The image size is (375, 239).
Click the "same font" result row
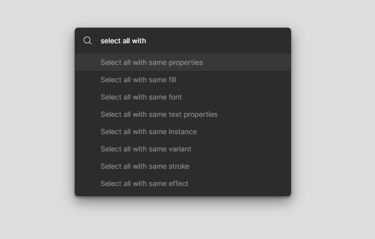[183, 97]
